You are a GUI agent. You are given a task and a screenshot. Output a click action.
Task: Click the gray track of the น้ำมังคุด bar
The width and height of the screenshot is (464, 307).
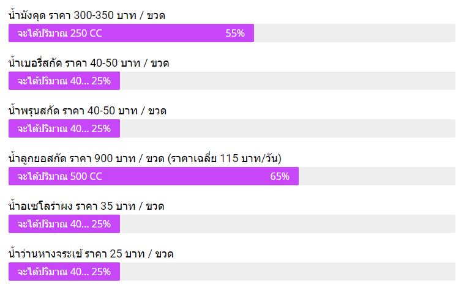click(354, 33)
